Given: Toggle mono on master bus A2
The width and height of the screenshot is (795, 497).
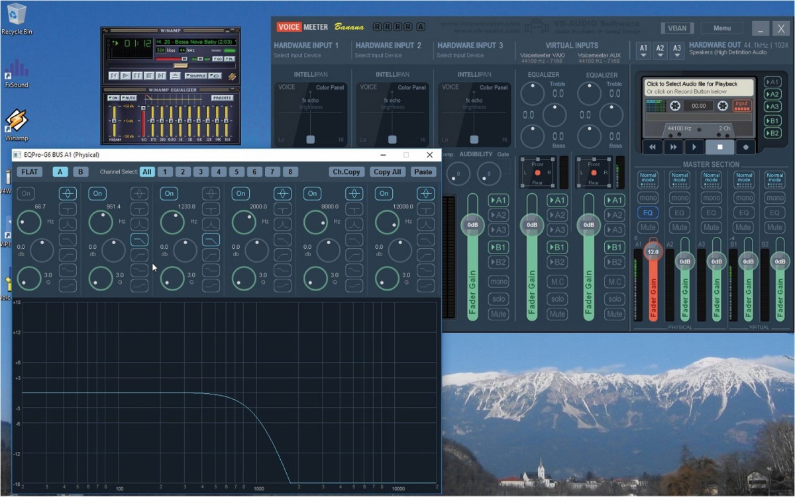Looking at the screenshot, I should click(x=679, y=198).
